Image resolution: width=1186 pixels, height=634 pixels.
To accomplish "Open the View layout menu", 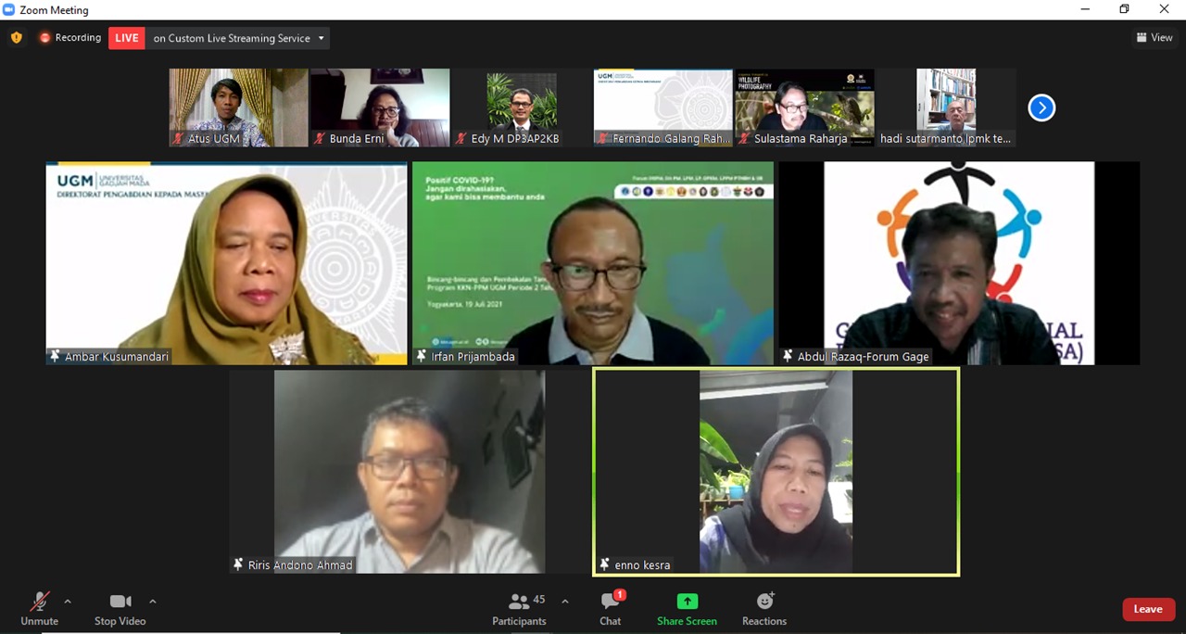I will coord(1154,38).
